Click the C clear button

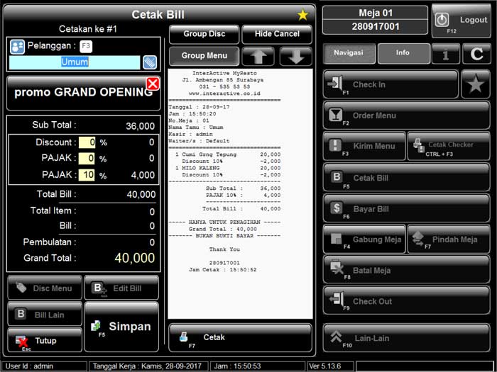(476, 54)
